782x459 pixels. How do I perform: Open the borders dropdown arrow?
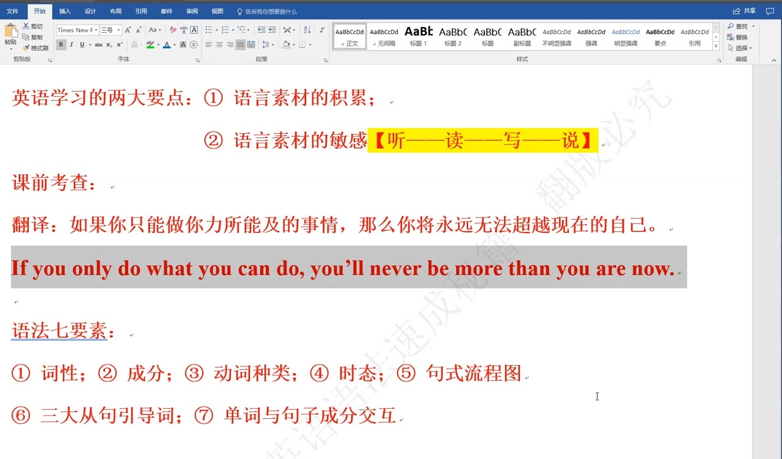[x=310, y=45]
